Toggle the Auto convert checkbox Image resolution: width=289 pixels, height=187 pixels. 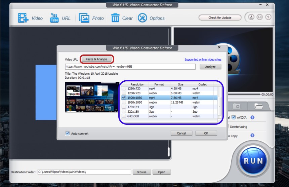(x=68, y=133)
